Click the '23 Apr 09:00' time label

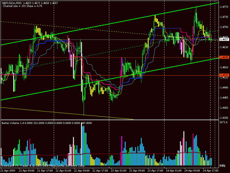[137, 170]
